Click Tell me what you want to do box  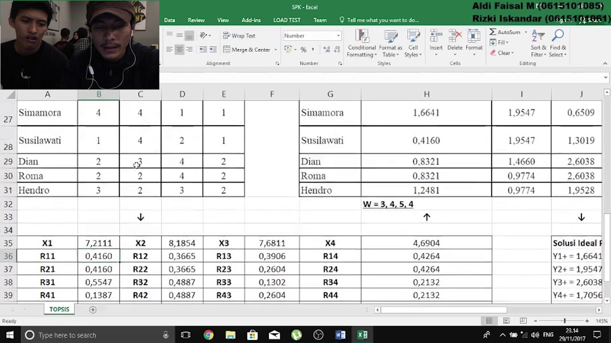379,20
